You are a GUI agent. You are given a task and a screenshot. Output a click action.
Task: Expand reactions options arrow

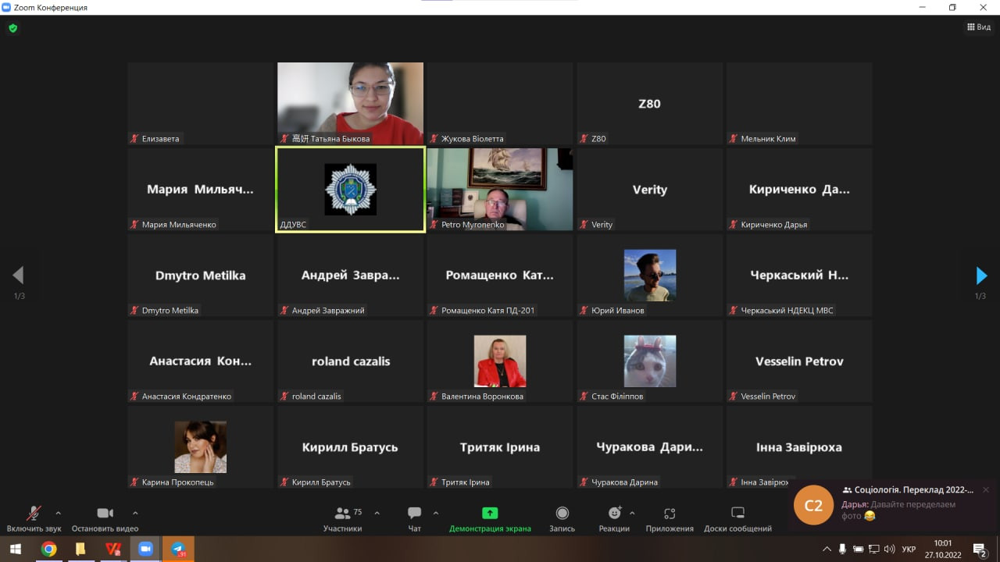coord(632,513)
